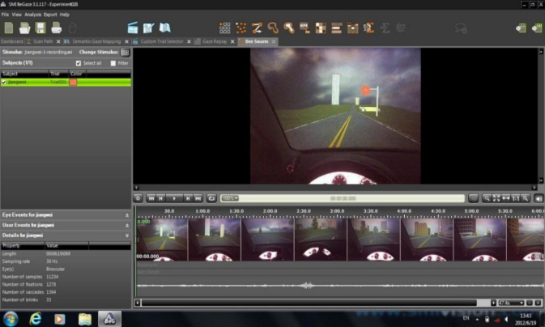545x327 pixels.
Task: Enable the Filter checkbox
Action: (113, 63)
